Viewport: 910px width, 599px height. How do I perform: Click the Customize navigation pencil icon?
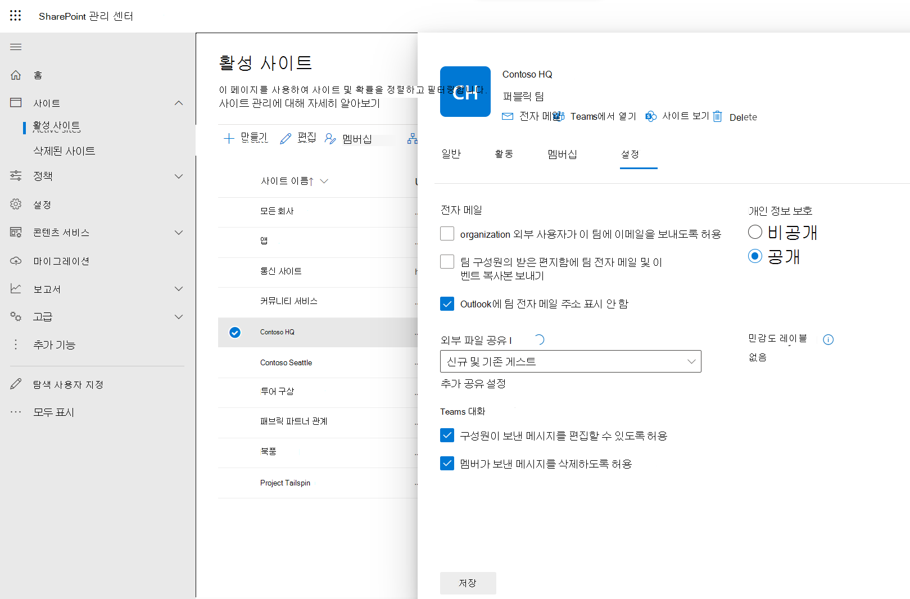click(16, 384)
